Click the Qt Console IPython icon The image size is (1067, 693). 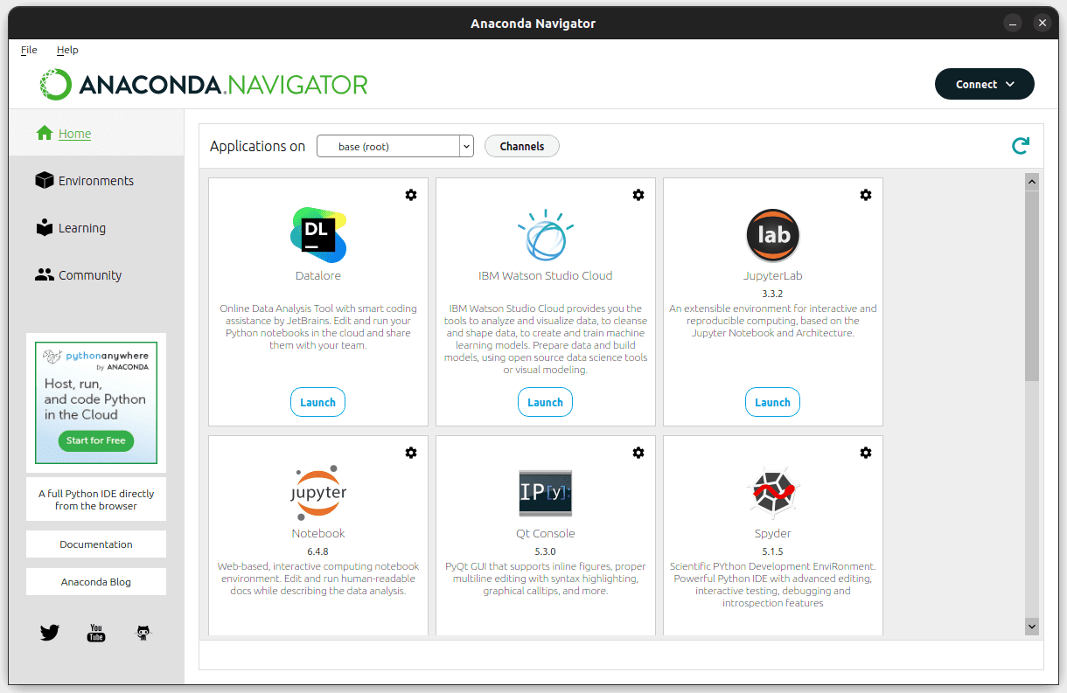[x=545, y=493]
